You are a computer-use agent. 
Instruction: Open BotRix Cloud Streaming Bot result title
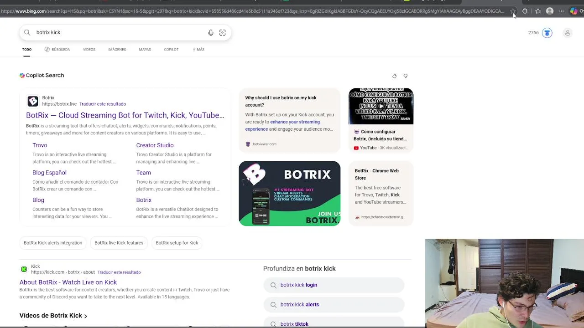tap(125, 115)
